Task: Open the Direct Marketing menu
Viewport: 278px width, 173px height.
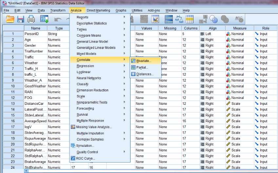Action: pos(98,10)
